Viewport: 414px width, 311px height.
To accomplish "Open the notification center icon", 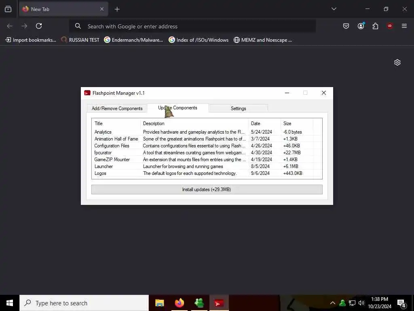I will pos(401,303).
